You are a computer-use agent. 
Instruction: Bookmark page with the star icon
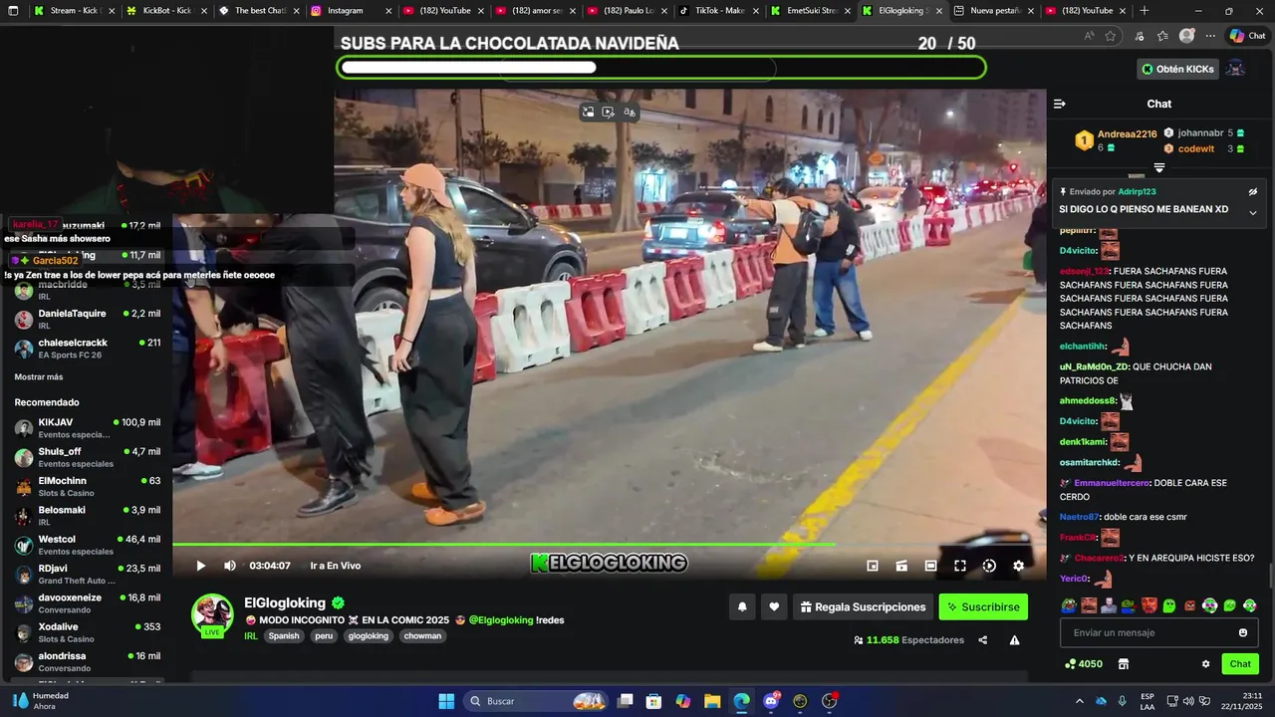[1111, 36]
